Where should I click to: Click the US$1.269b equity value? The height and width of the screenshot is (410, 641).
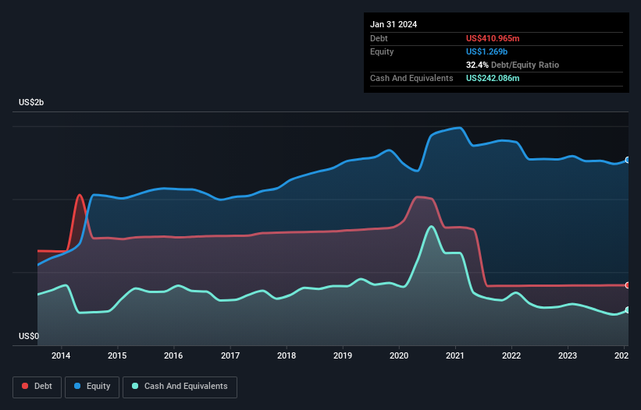pos(486,51)
